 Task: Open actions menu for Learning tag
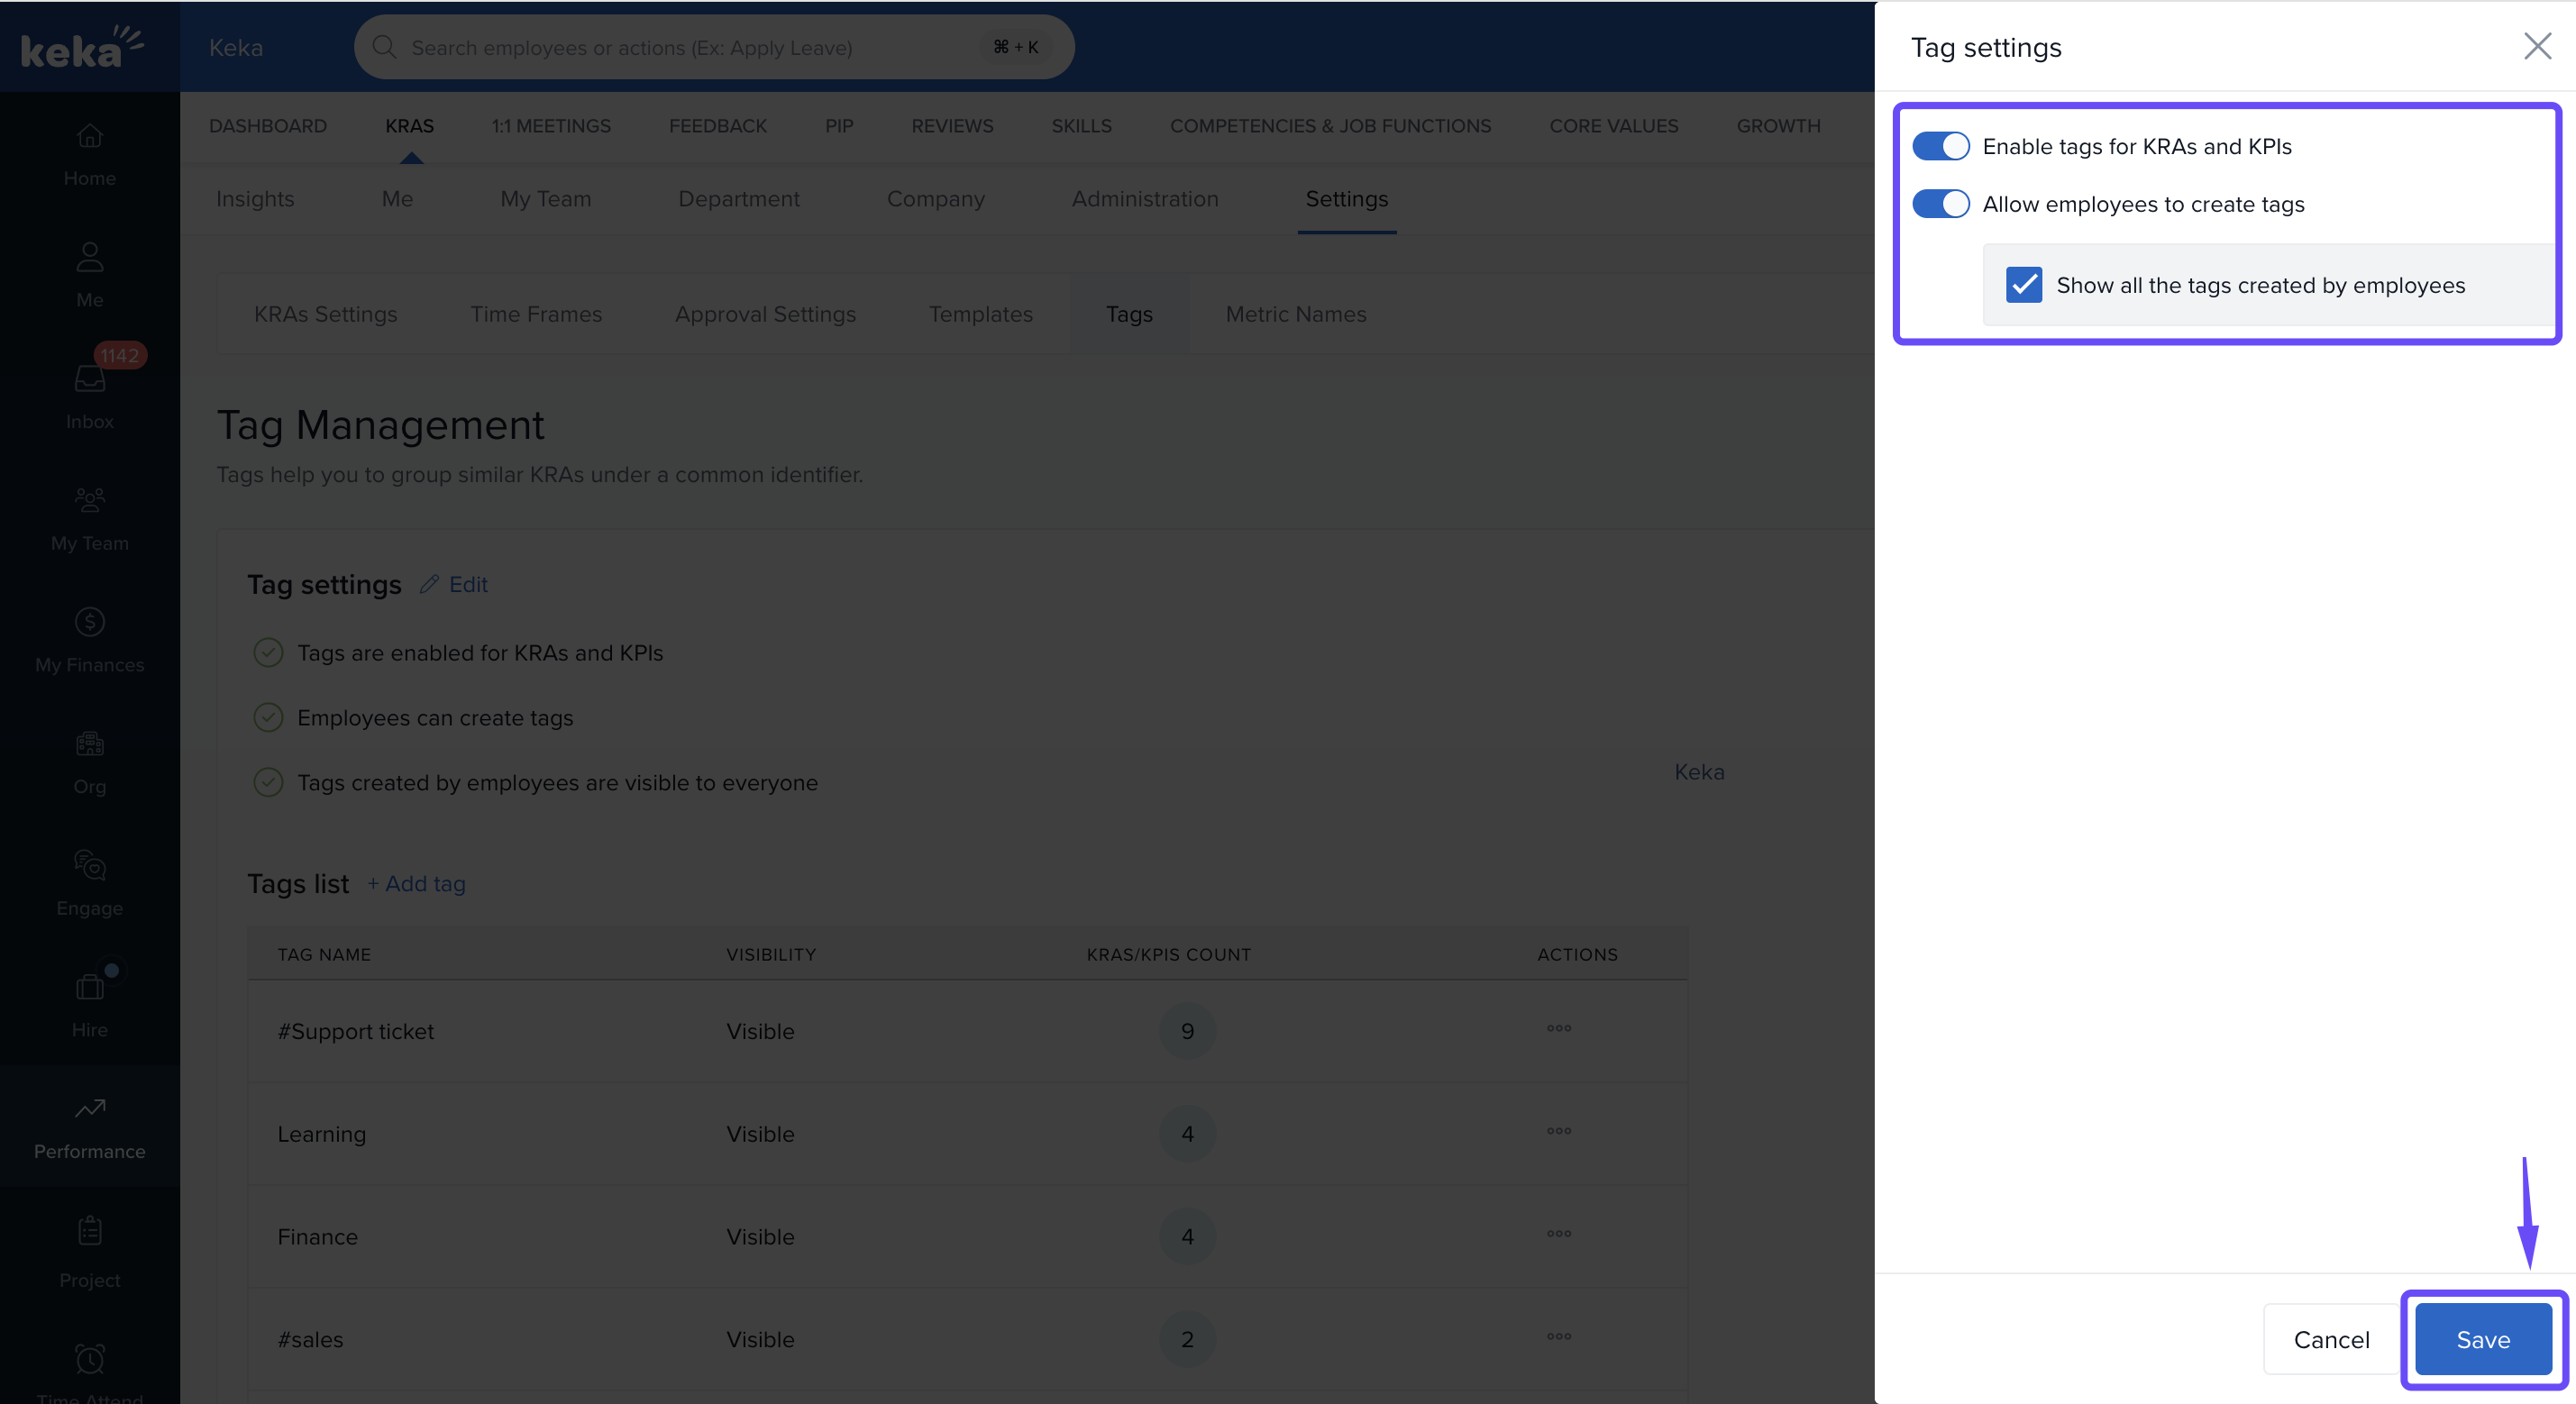click(x=1558, y=1131)
